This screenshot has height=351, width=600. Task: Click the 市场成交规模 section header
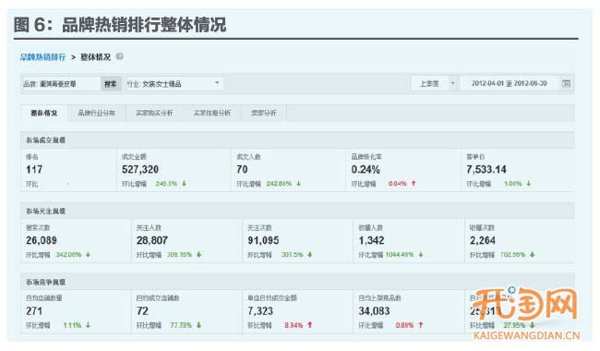pos(297,140)
